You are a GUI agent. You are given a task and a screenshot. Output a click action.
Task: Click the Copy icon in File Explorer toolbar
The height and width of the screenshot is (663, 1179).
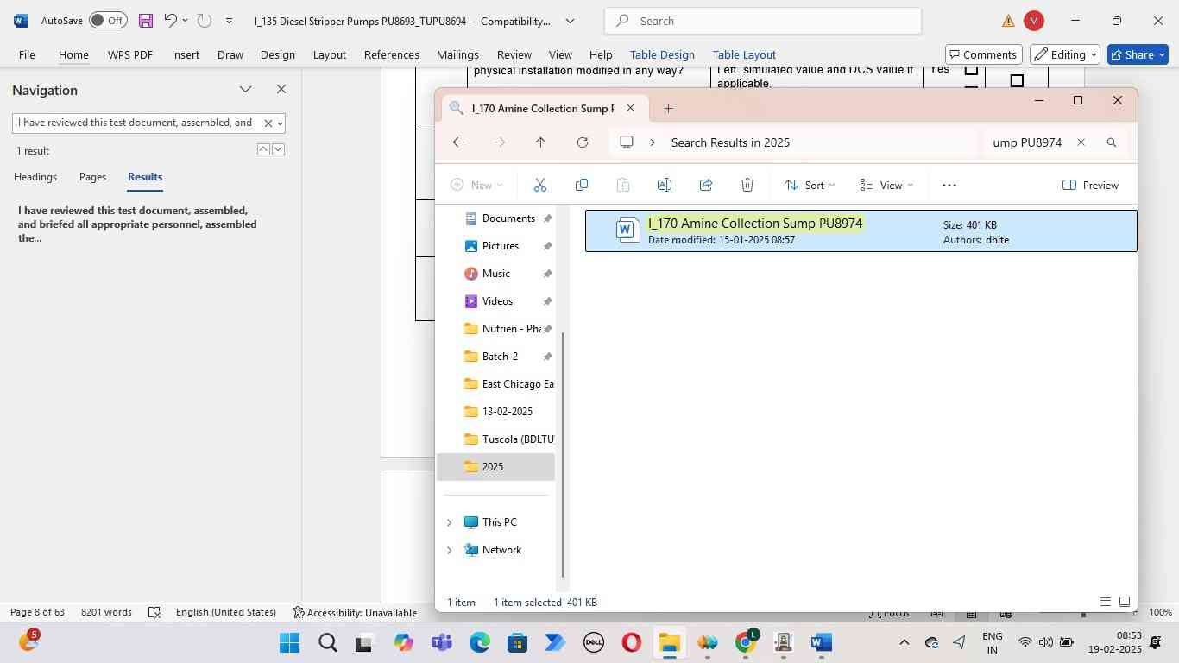582,185
